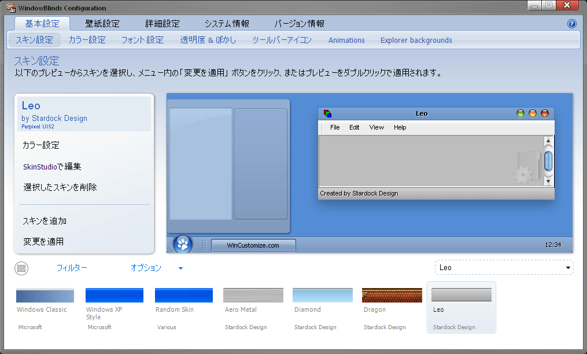Open the 詳細設定 tab
This screenshot has width=587, height=354.
coord(163,24)
